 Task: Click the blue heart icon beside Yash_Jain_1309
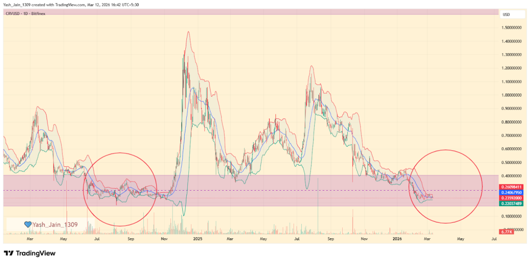[x=28, y=224]
